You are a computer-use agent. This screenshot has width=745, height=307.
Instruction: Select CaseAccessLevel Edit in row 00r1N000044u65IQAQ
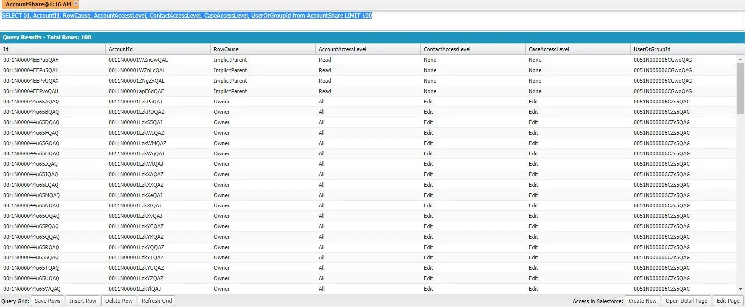tap(578, 164)
